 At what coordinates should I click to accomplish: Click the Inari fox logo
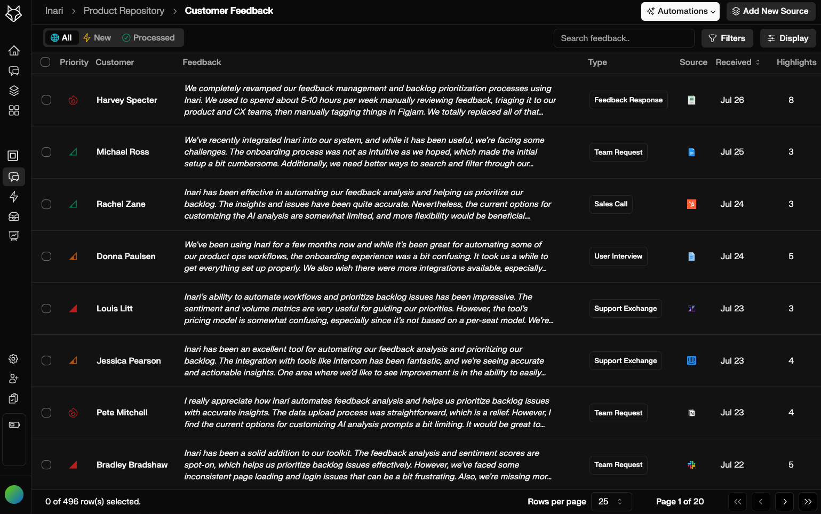pos(14,13)
